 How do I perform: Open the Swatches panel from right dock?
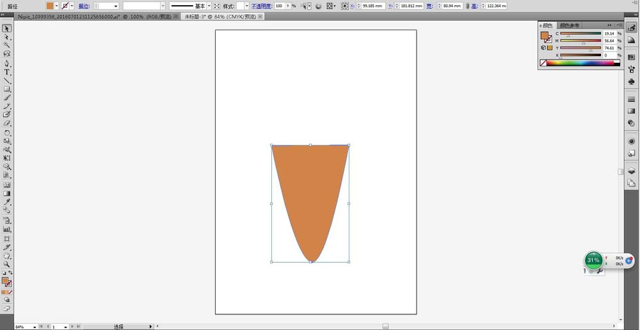(x=632, y=57)
